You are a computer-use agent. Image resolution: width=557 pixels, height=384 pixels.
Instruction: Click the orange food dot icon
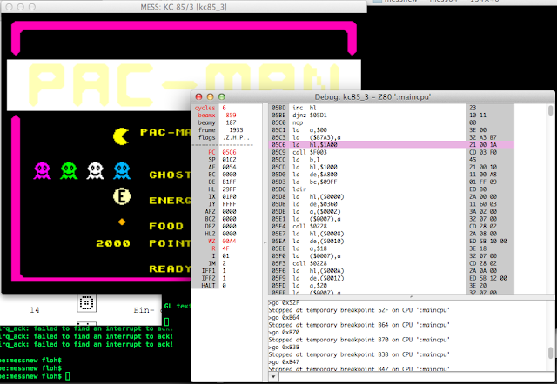[122, 222]
